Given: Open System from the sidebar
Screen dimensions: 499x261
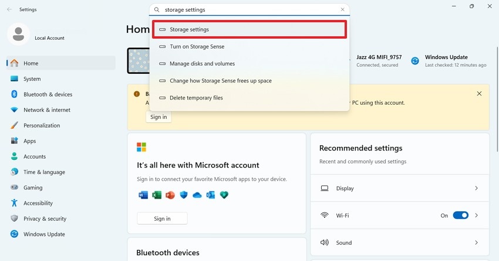Looking at the screenshot, I should coord(61,78).
